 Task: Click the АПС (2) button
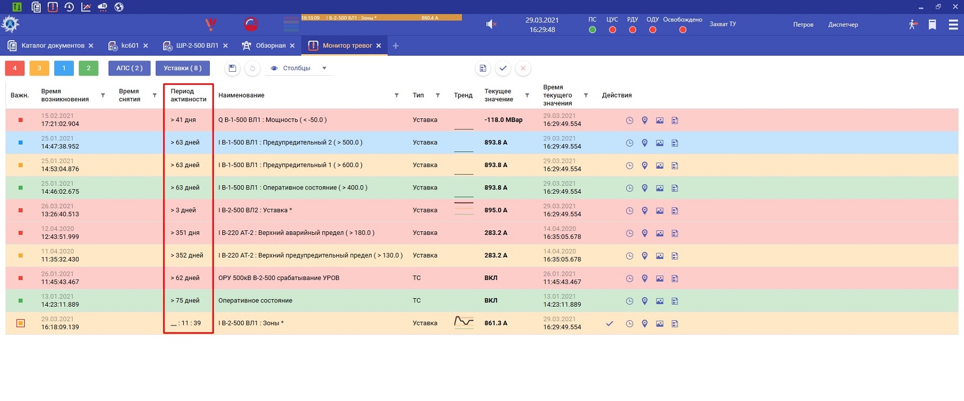(130, 68)
